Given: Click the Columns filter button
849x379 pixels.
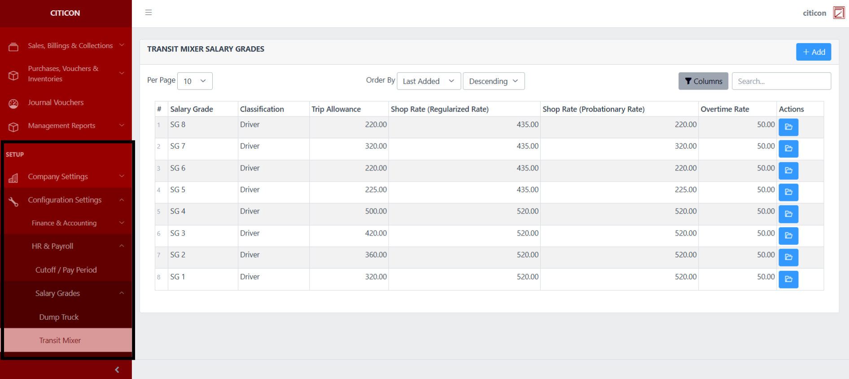Looking at the screenshot, I should pos(703,81).
